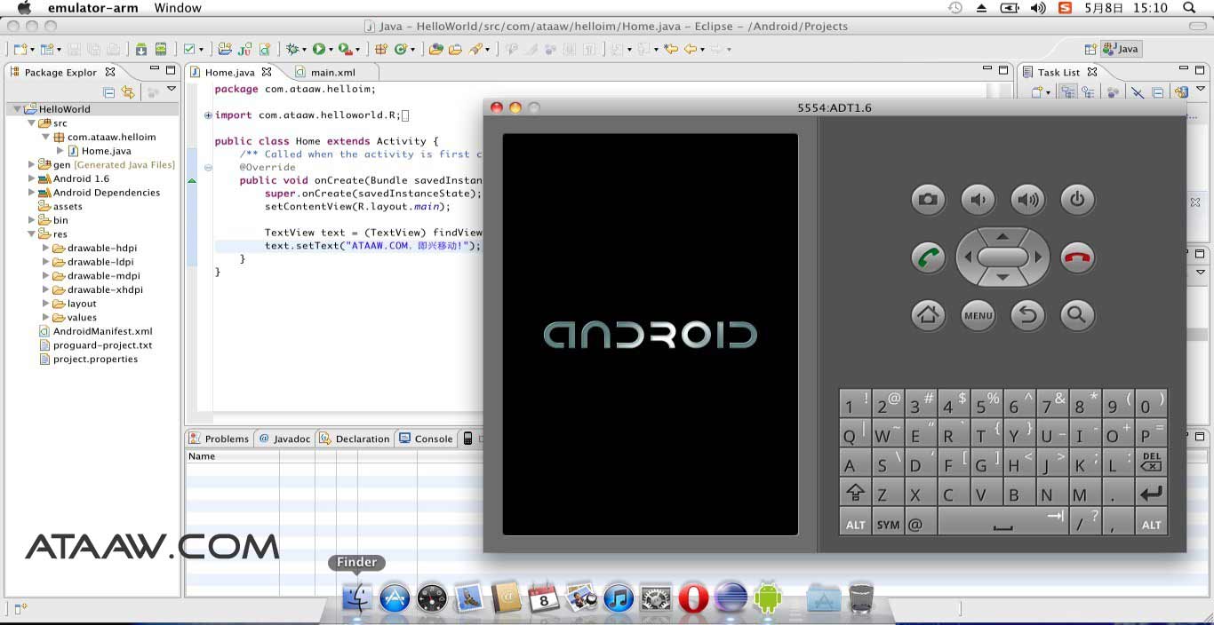Open iTunes from the Dock
This screenshot has width=1214, height=625.
pos(618,597)
